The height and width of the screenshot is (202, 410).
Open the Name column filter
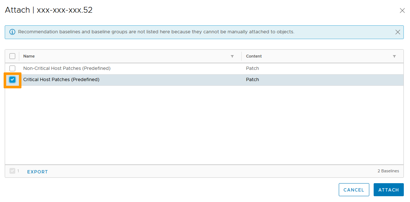pyautogui.click(x=232, y=56)
